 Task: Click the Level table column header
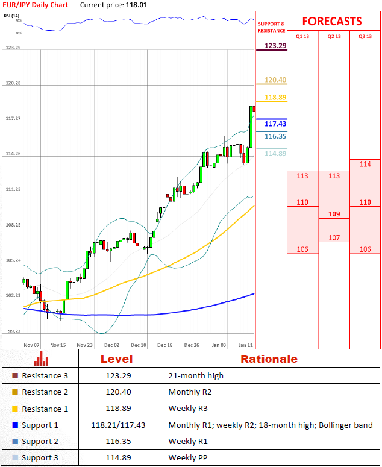116,359
